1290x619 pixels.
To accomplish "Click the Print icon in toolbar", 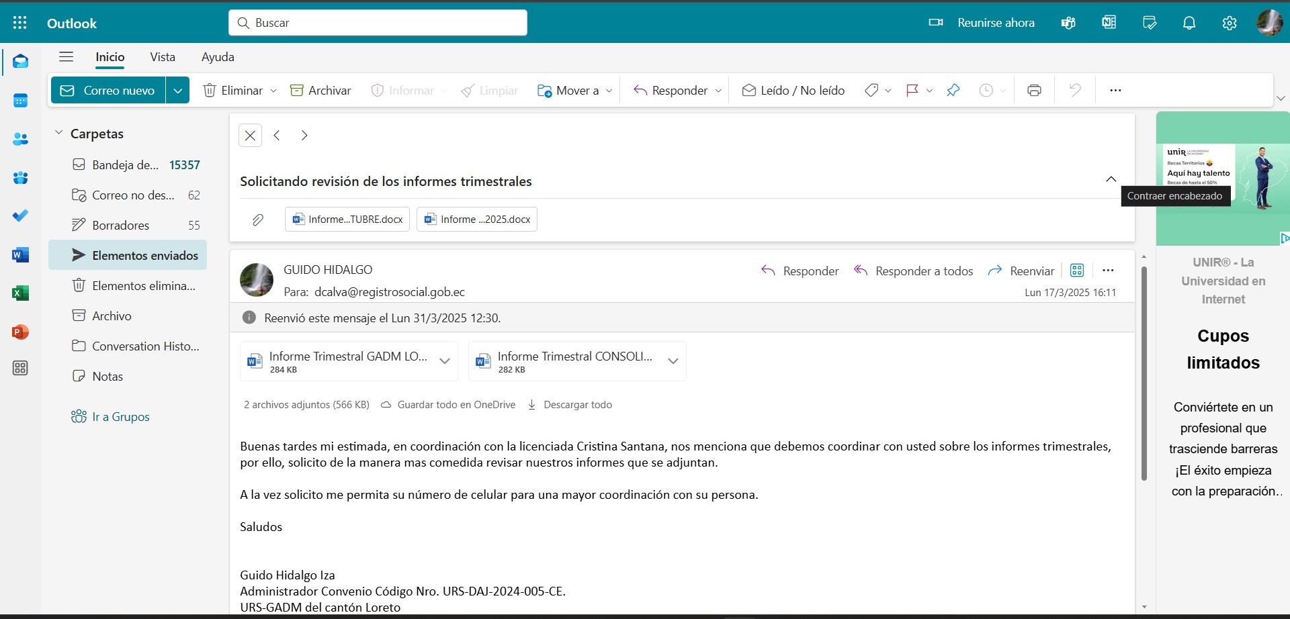I will (x=1034, y=91).
